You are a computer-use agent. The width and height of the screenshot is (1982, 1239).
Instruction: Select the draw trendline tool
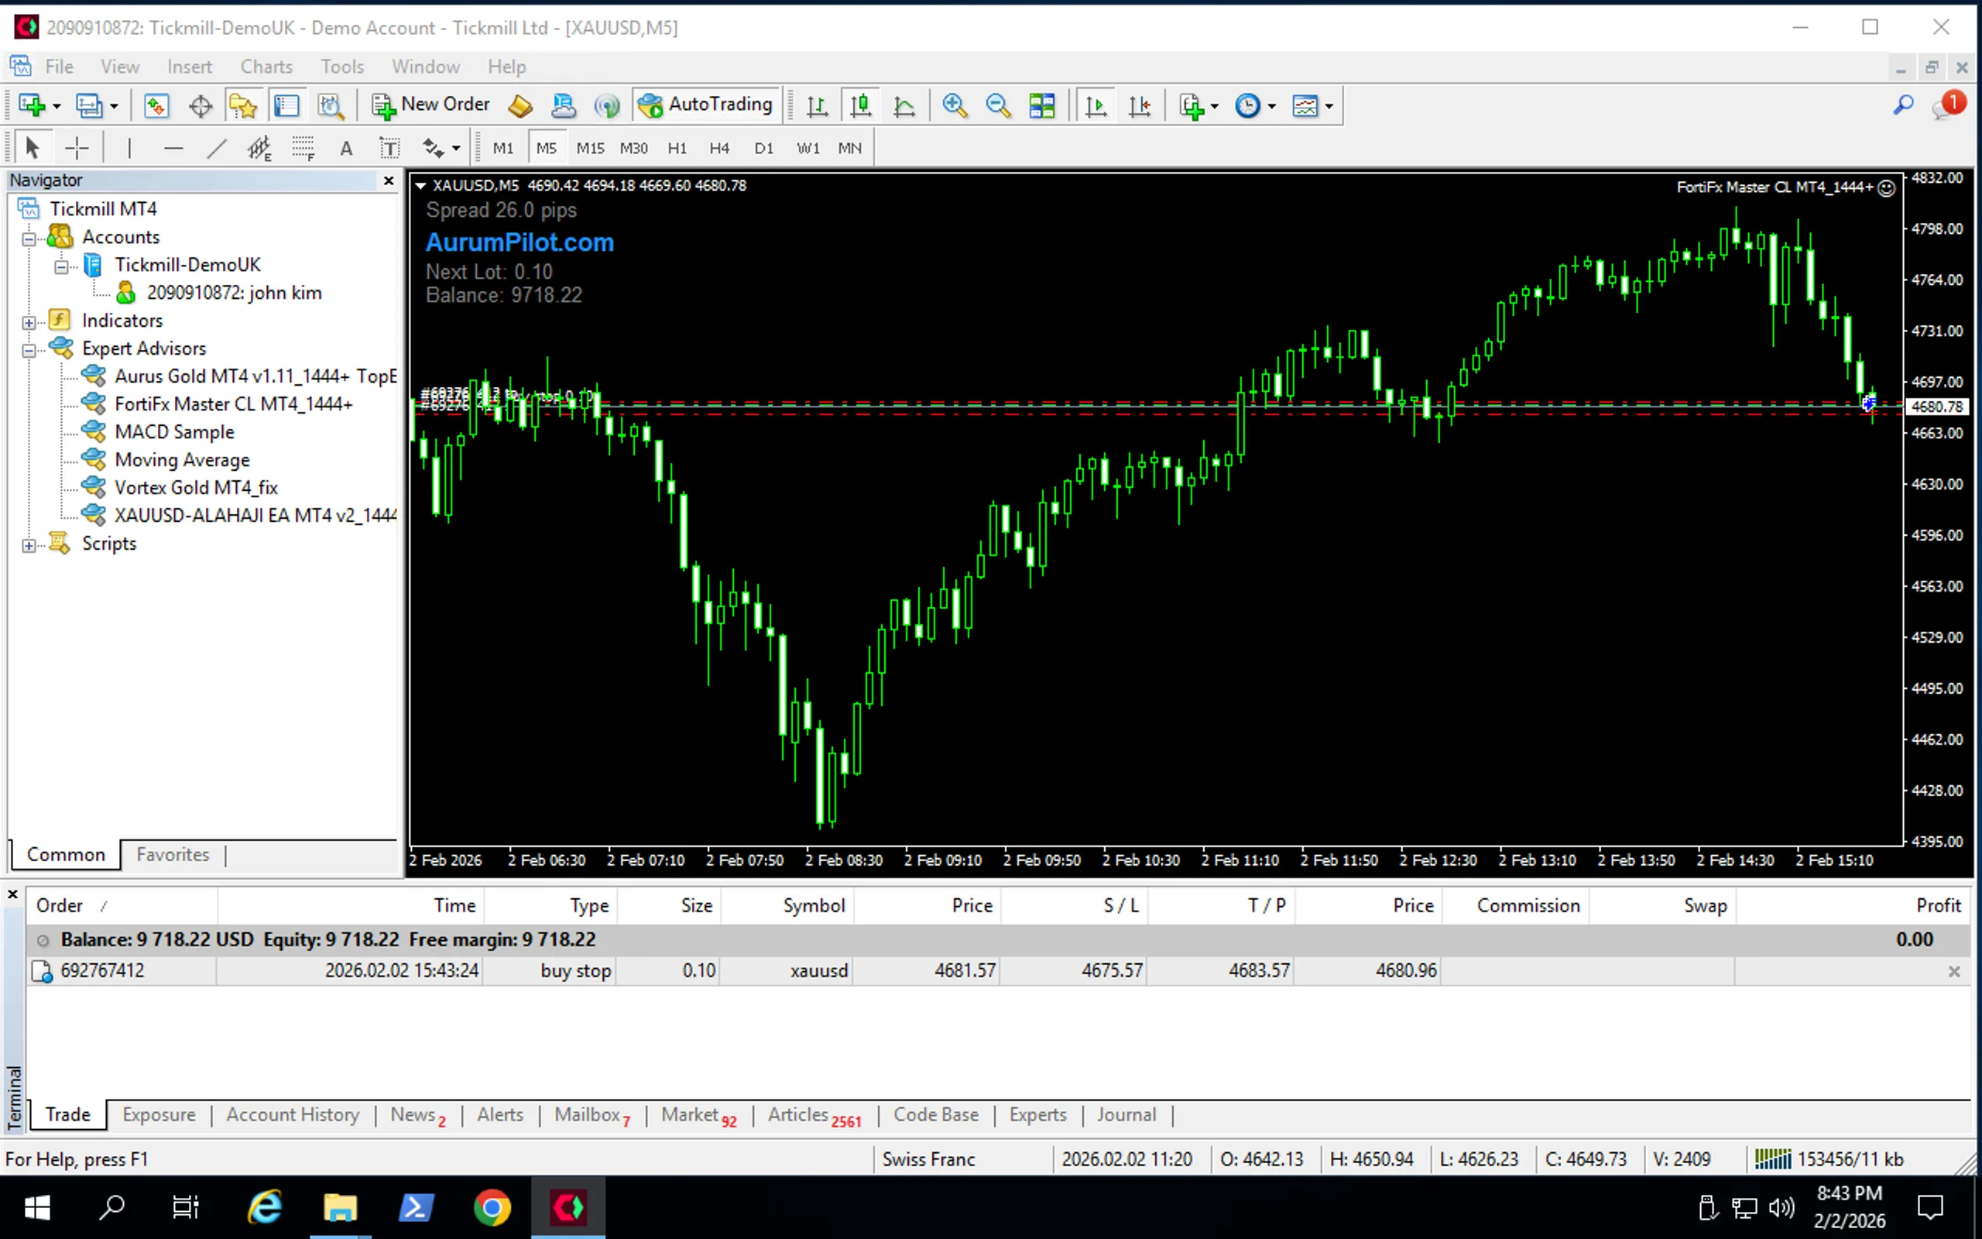[x=216, y=149]
